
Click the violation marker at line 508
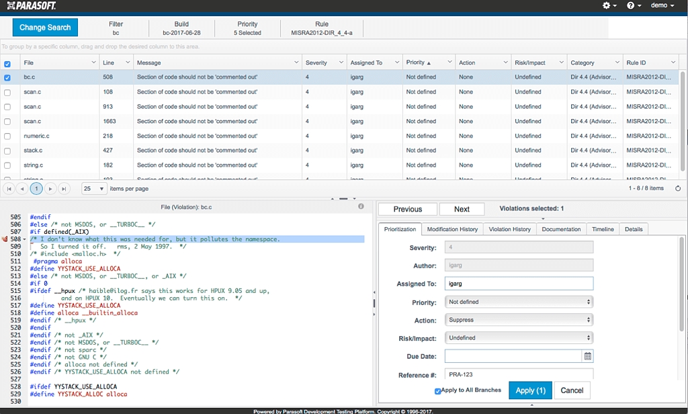click(x=5, y=239)
